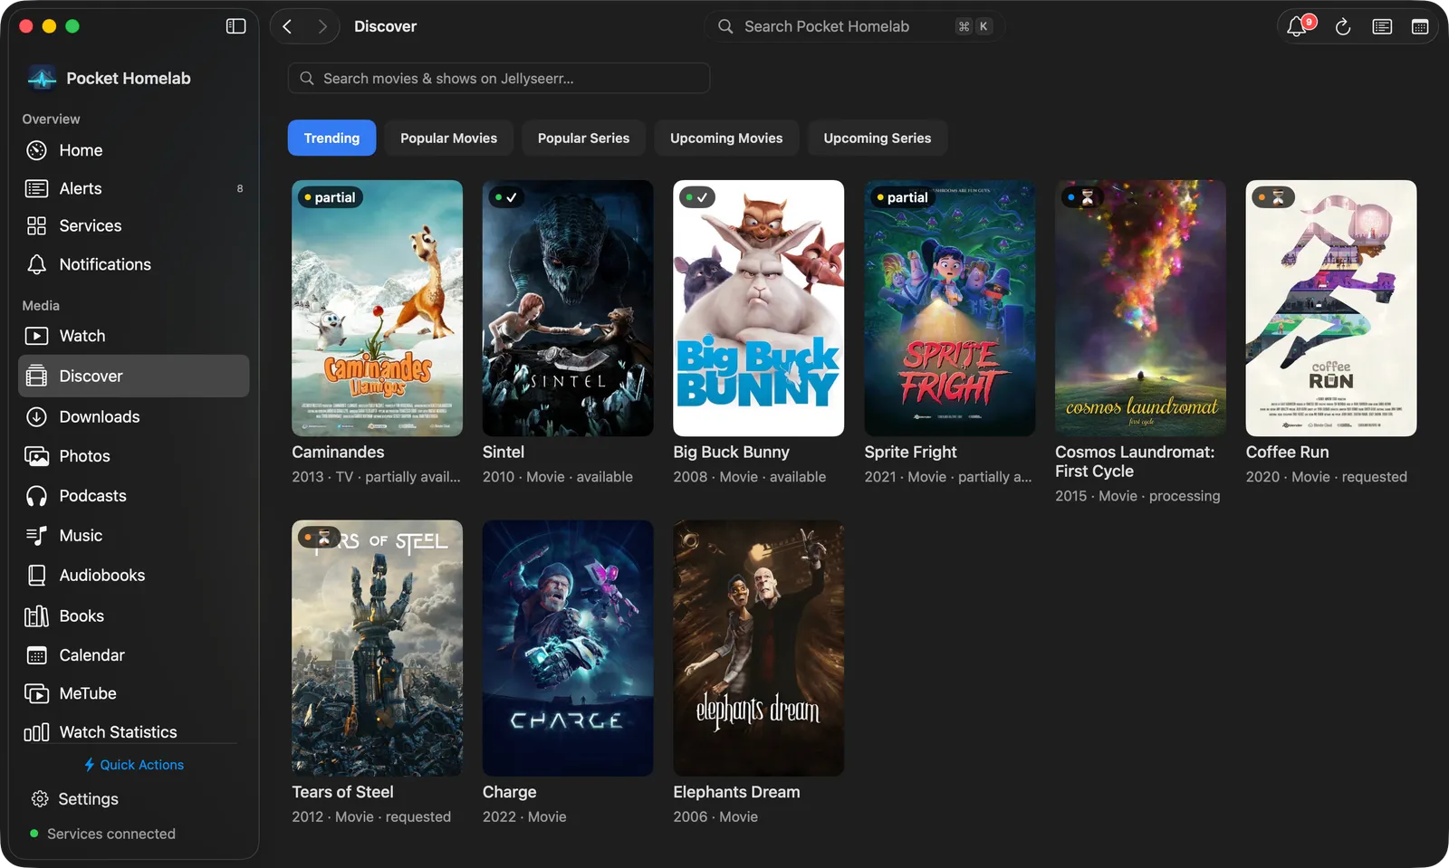Click the partial badge on Caminandes
1449x868 pixels.
coord(330,197)
